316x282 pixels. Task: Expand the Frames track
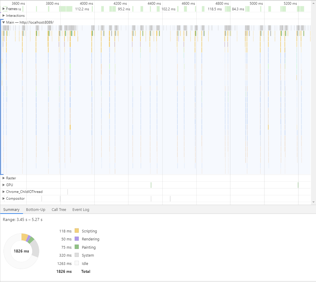coord(4,9)
